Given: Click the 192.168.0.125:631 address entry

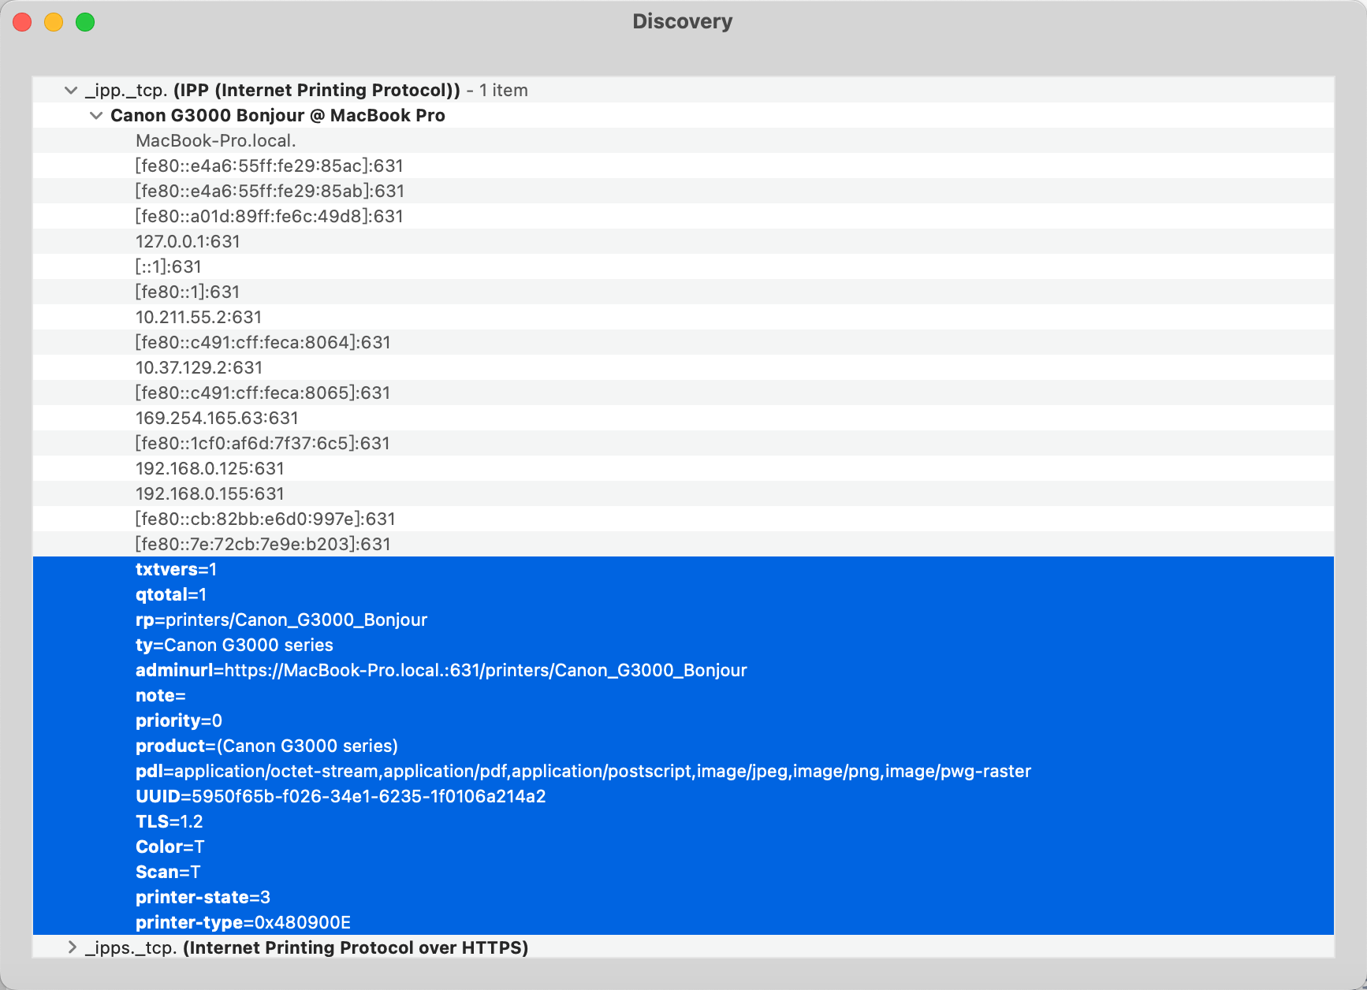Looking at the screenshot, I should (210, 469).
